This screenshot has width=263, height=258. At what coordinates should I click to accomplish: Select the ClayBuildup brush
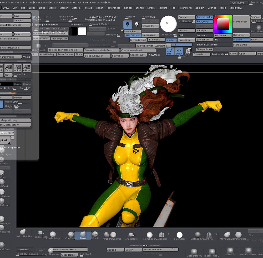click(53, 235)
